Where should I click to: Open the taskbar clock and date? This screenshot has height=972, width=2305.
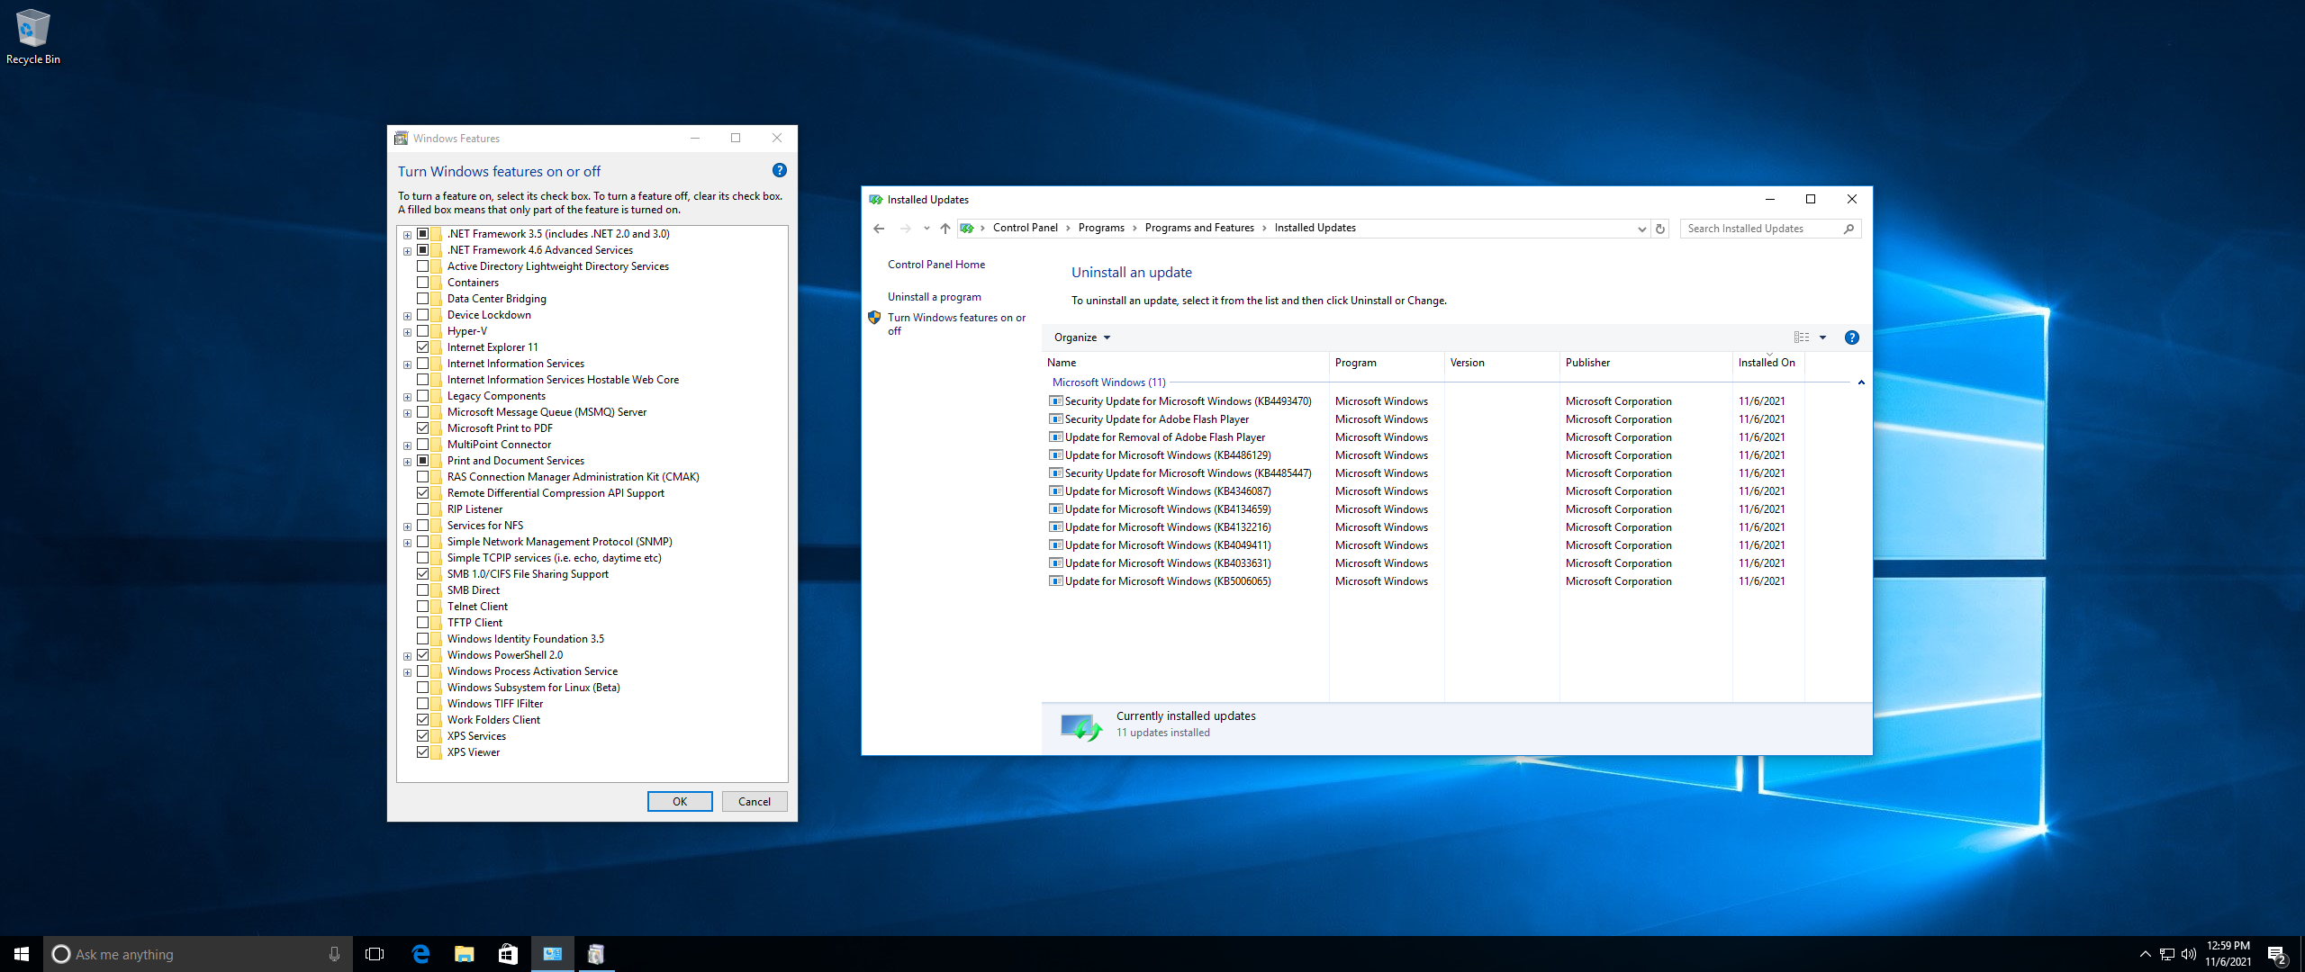tap(2228, 954)
